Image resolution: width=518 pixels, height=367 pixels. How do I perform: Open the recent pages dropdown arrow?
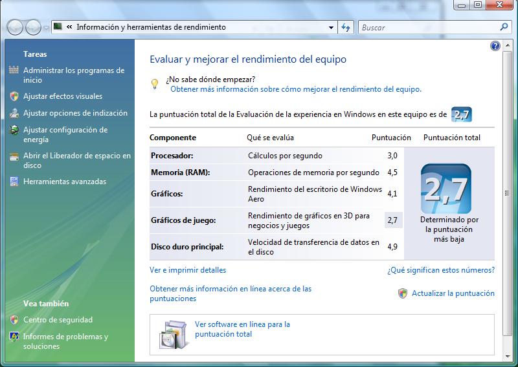click(46, 28)
